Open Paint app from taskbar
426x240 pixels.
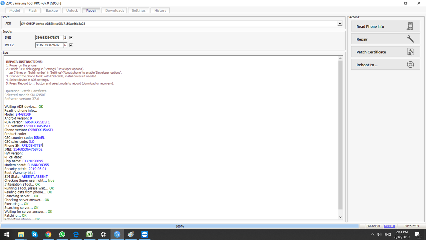click(x=131, y=235)
